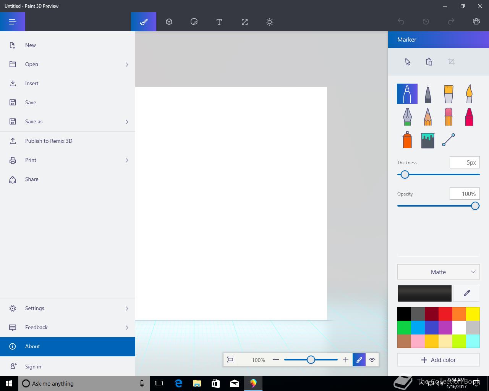
Task: Open the About menu item
Action: tap(68, 346)
